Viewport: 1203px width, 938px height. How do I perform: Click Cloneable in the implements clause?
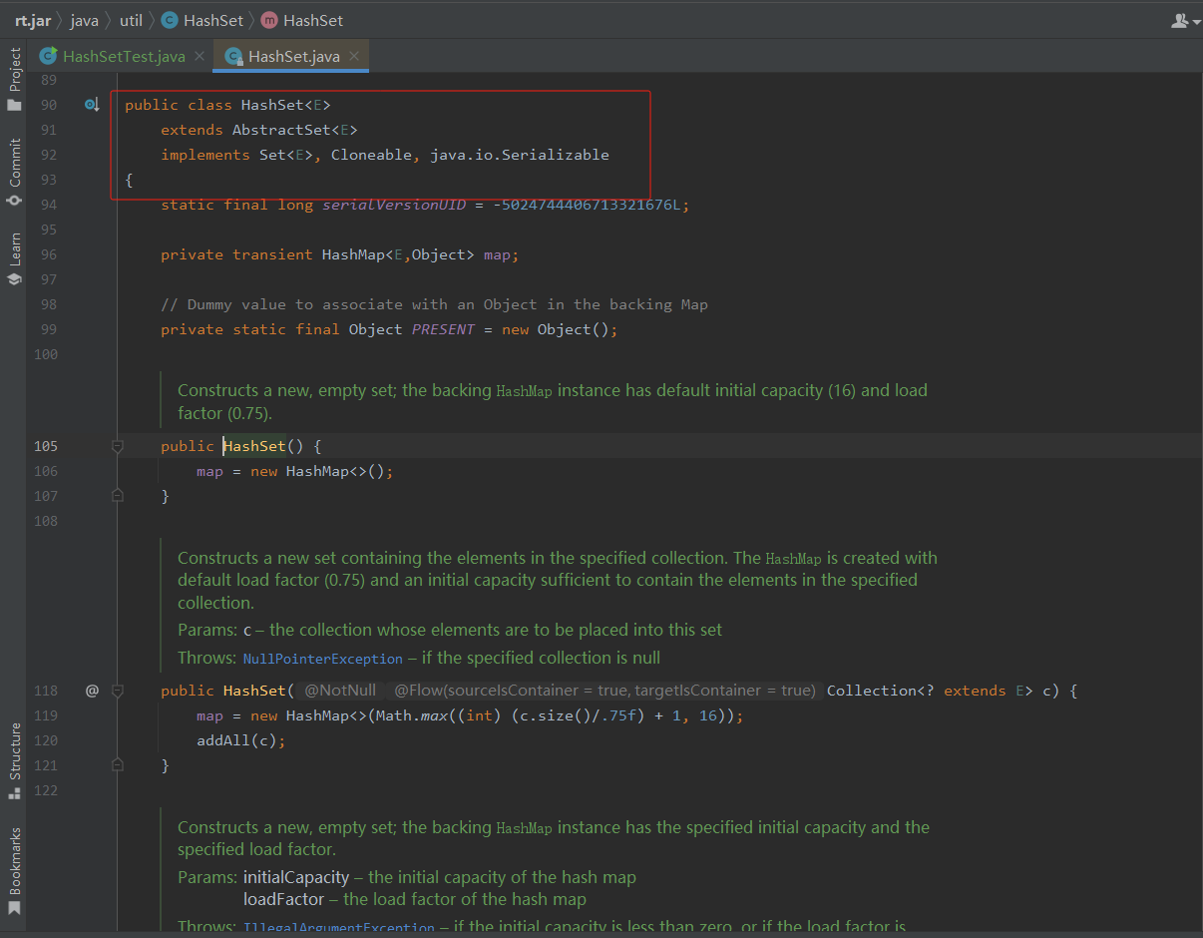tap(371, 155)
